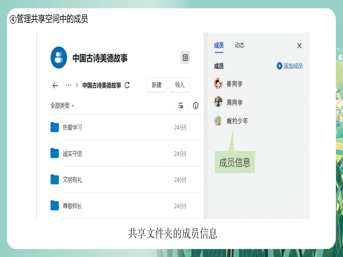The width and height of the screenshot is (343, 257).
Task: Refresh the 中国古诗美德故事 folder listing
Action: point(127,85)
